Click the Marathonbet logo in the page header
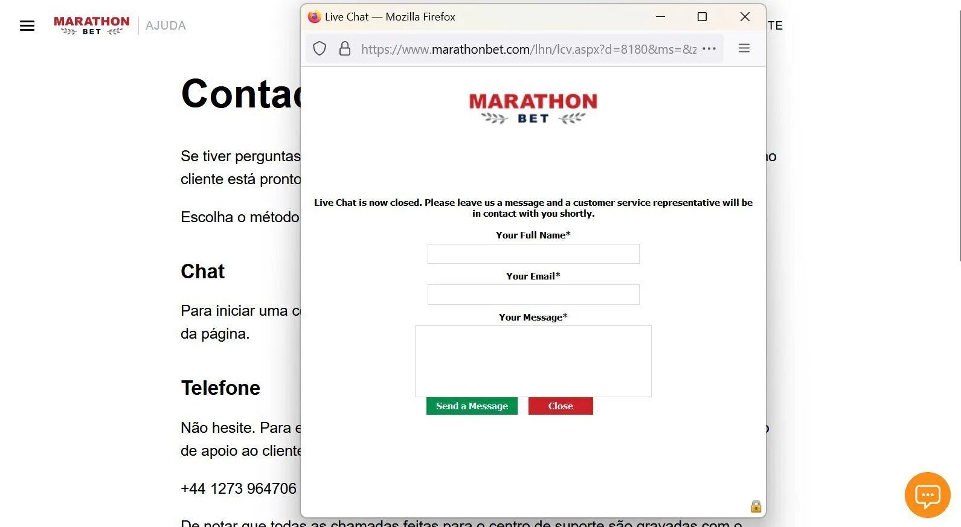This screenshot has width=961, height=527. pyautogui.click(x=92, y=25)
